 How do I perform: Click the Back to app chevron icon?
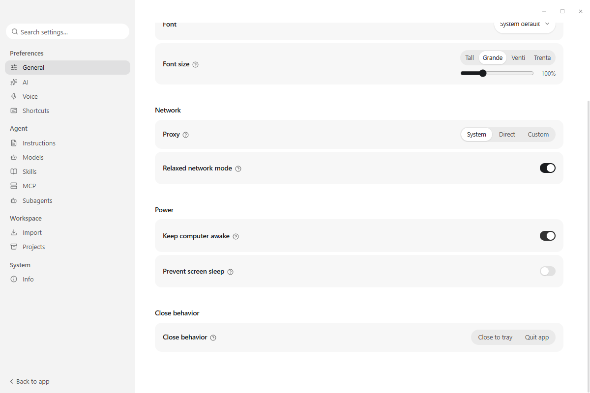(x=12, y=382)
